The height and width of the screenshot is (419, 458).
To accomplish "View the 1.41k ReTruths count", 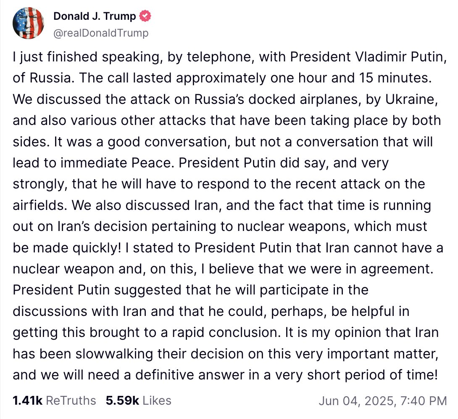I will point(28,400).
